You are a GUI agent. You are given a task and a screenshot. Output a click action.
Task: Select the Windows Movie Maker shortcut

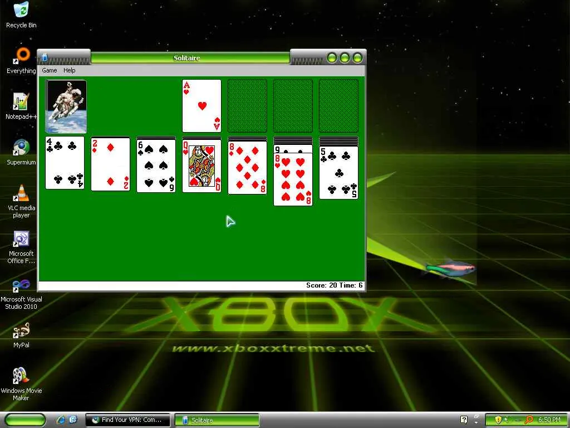21,385
